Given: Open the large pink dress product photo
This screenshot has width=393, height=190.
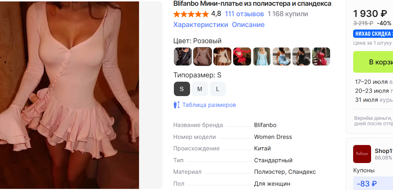Looking at the screenshot, I should 69,95.
